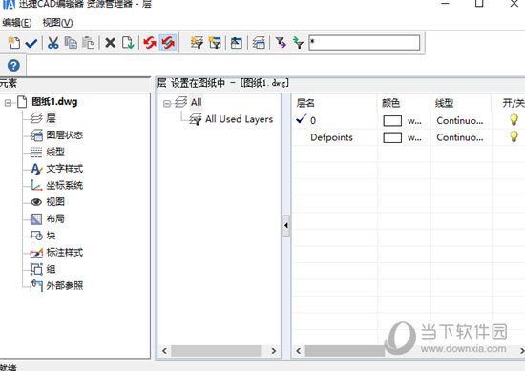Select 坐标系统 tree item
This screenshot has height=371, width=525.
pyautogui.click(x=64, y=185)
